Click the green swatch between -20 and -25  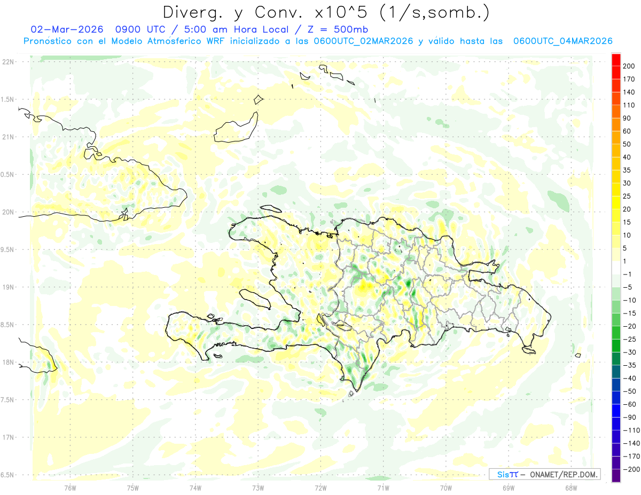[616, 333]
